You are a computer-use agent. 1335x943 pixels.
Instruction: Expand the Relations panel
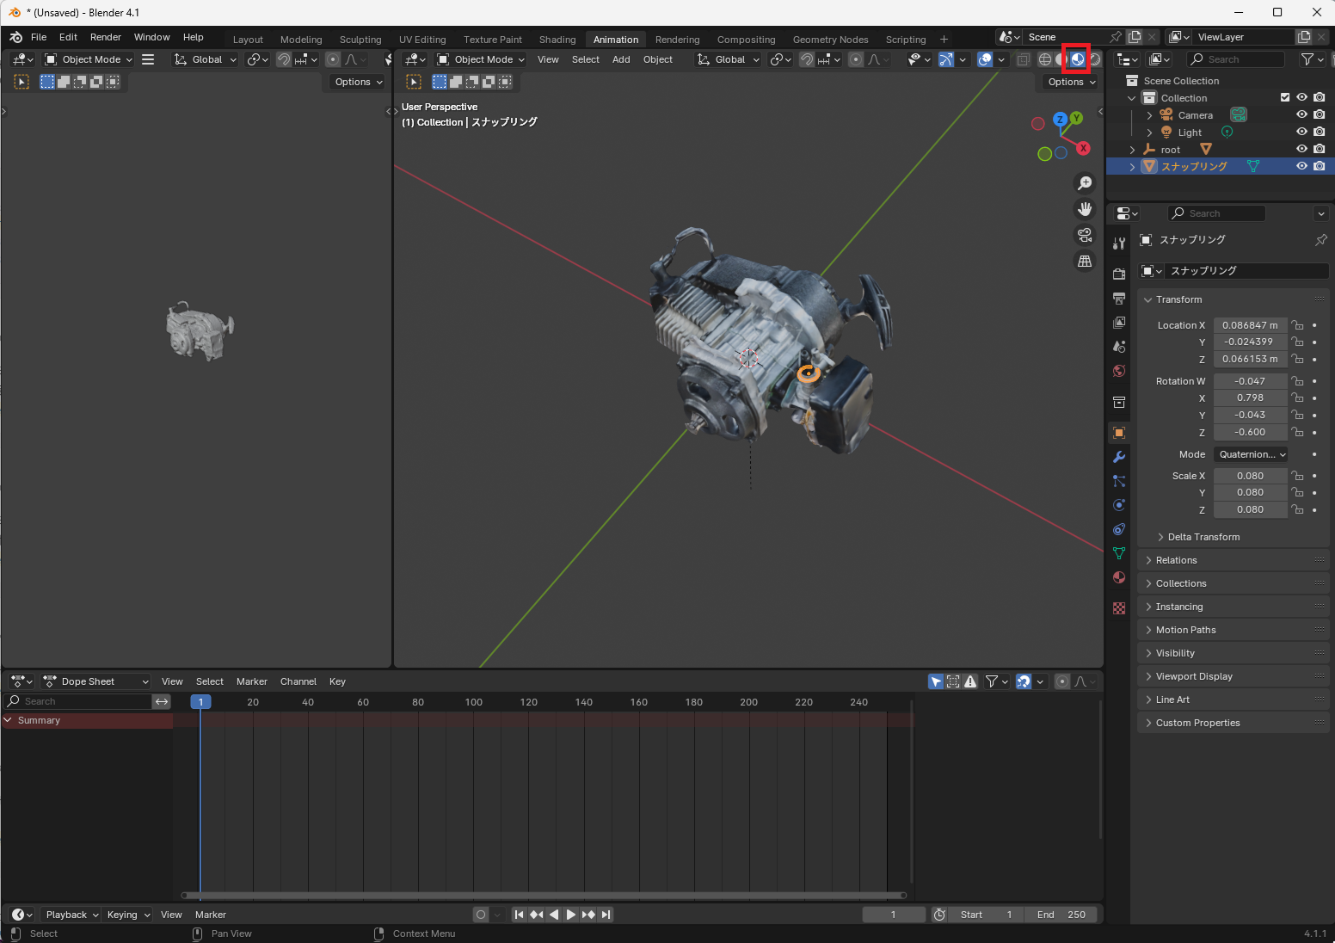tap(1176, 560)
